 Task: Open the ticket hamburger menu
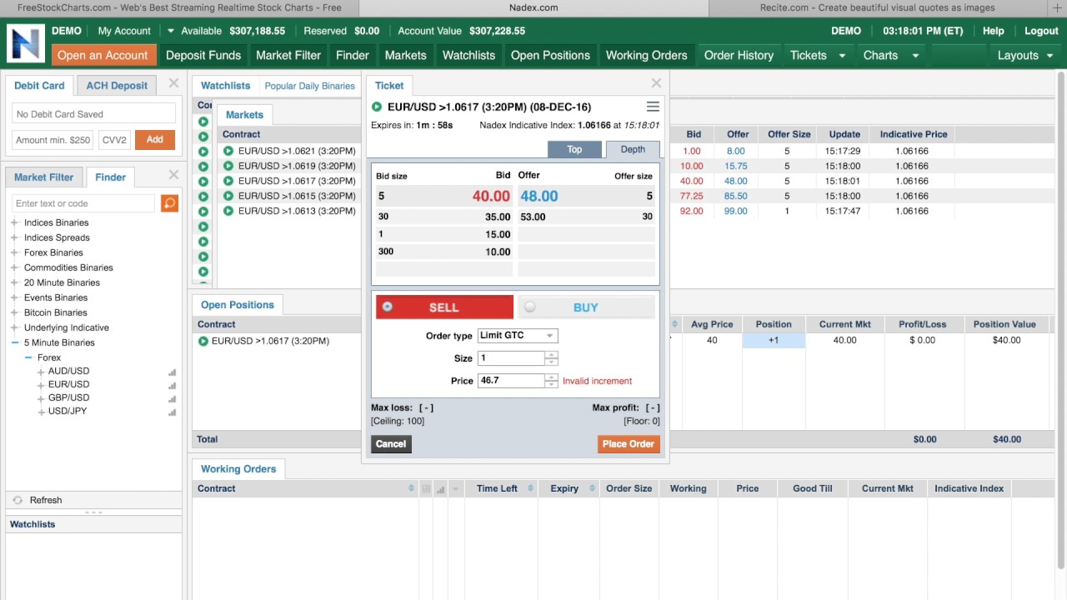pos(653,107)
